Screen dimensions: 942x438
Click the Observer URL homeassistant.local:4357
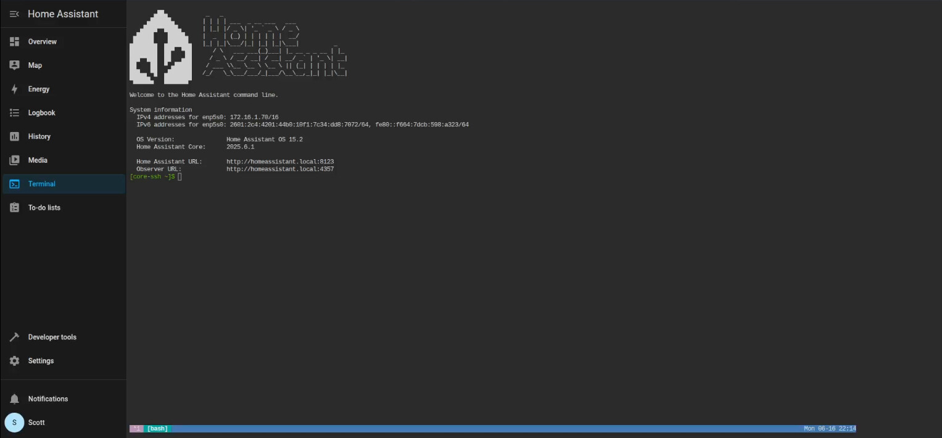coord(280,169)
